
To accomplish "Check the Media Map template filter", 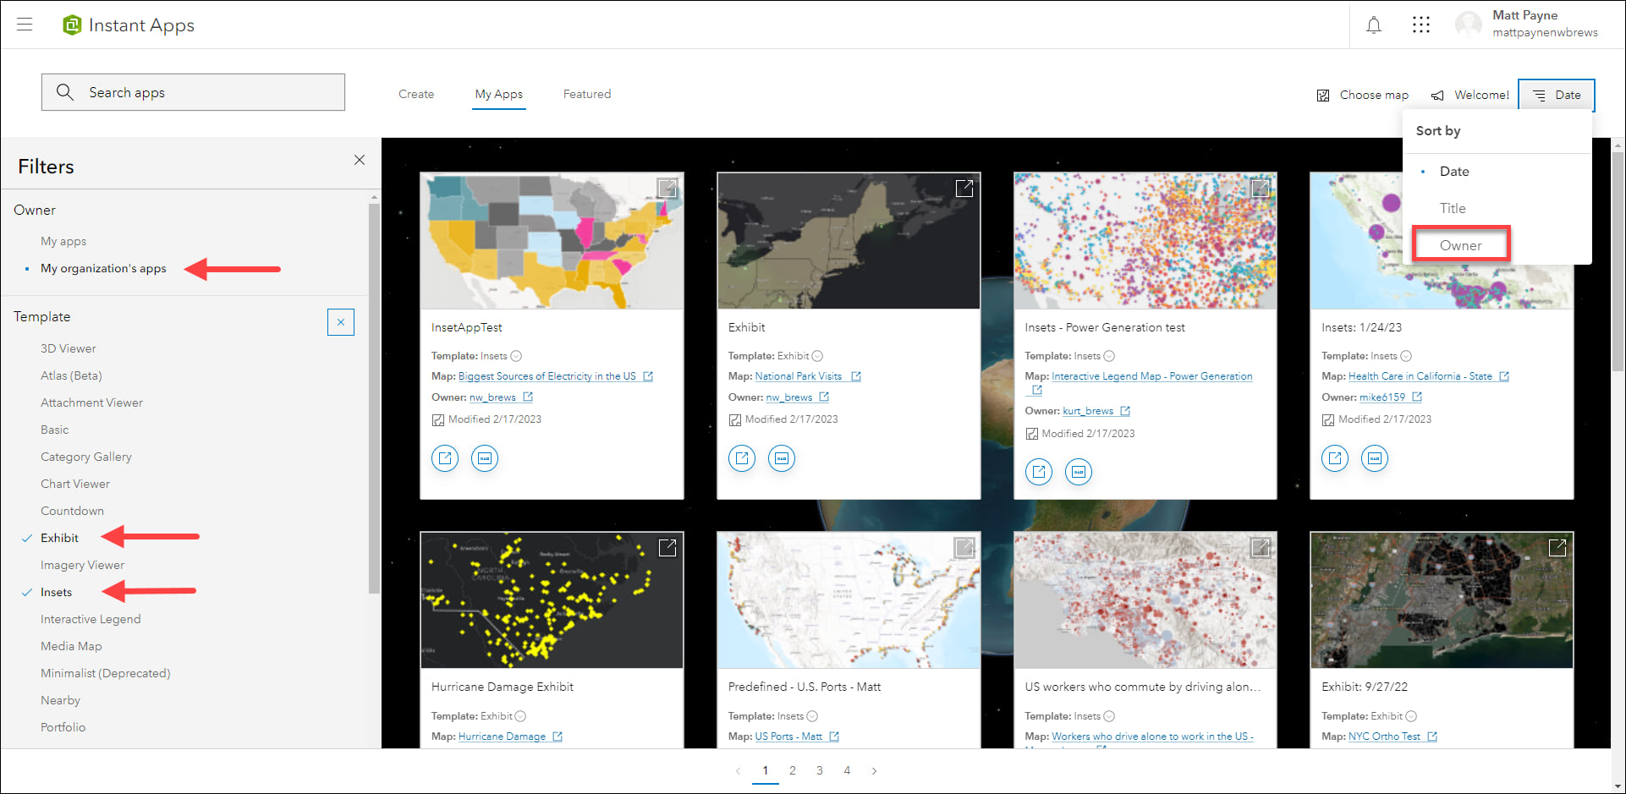I will [71, 646].
